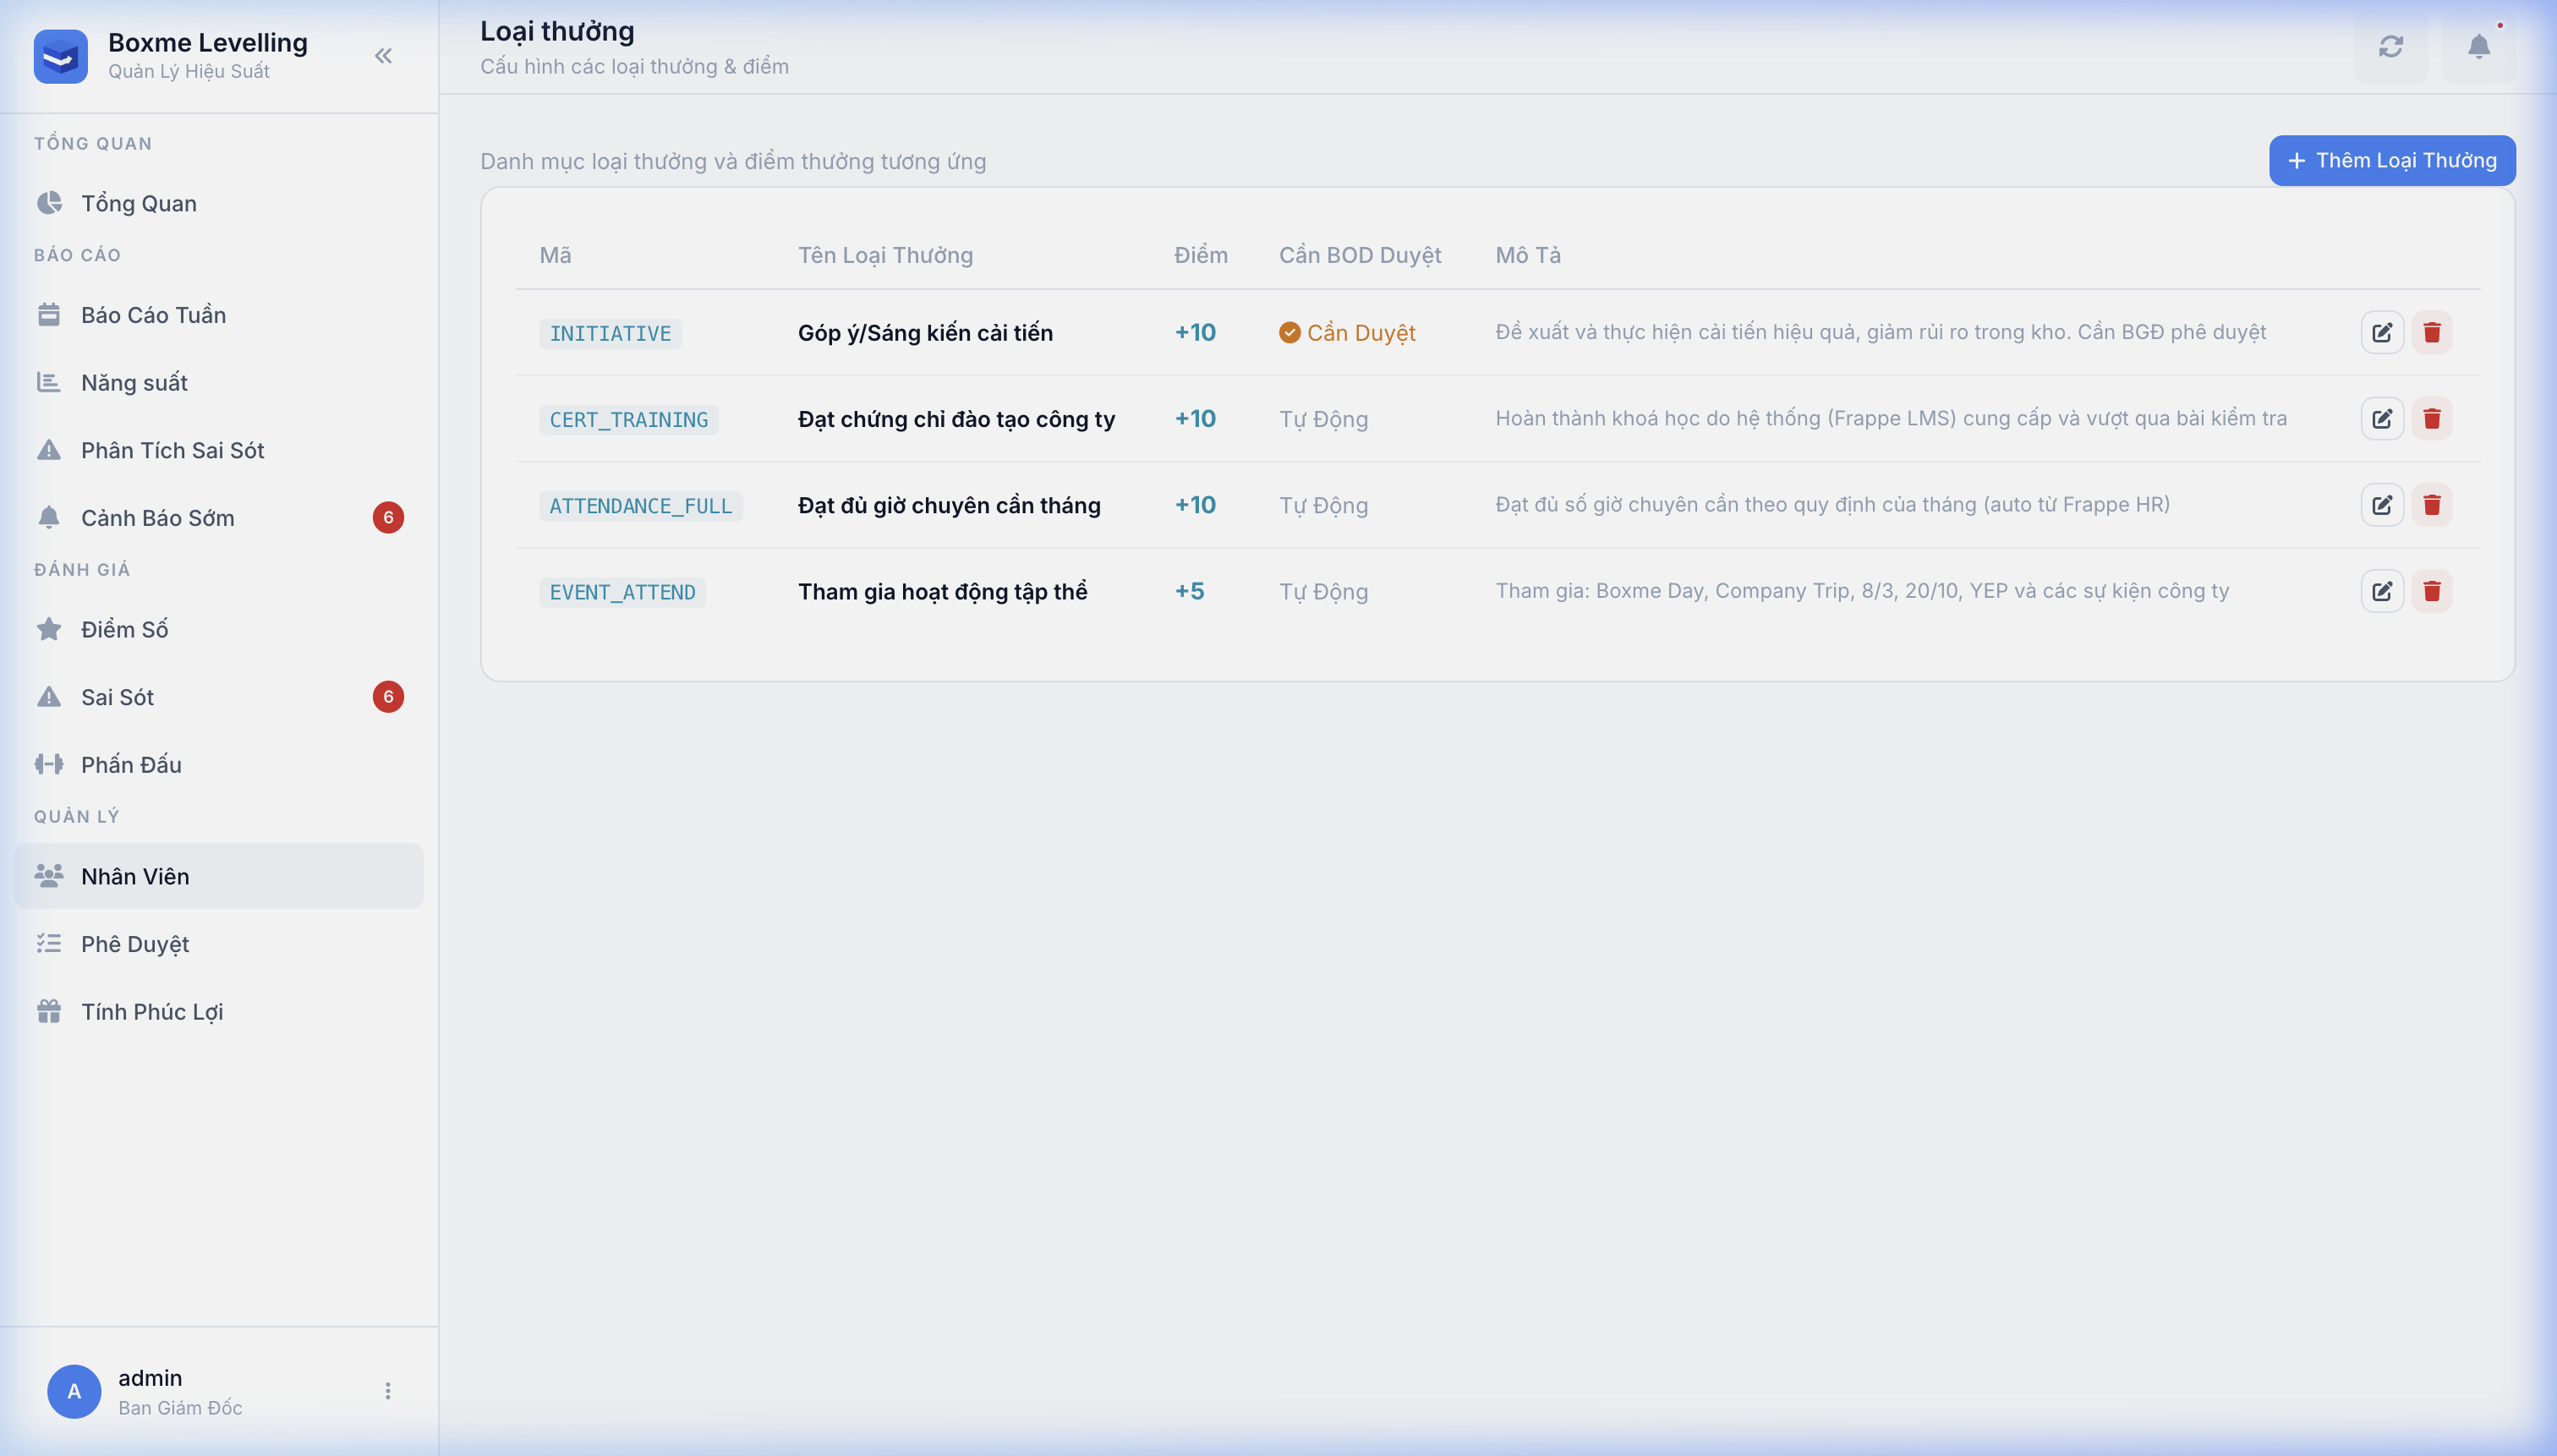Image resolution: width=2557 pixels, height=1456 pixels.
Task: Delete the CERT_TRAINING reward type
Action: 2432,419
